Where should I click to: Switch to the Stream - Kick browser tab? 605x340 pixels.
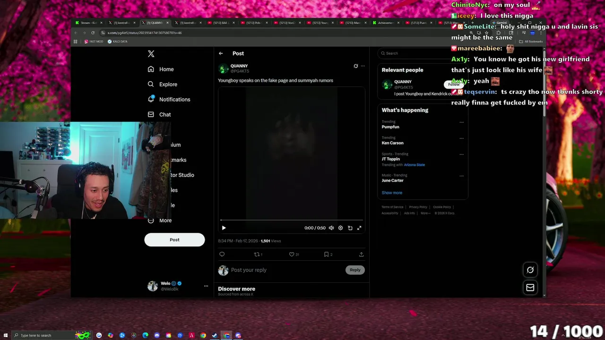[x=88, y=23]
